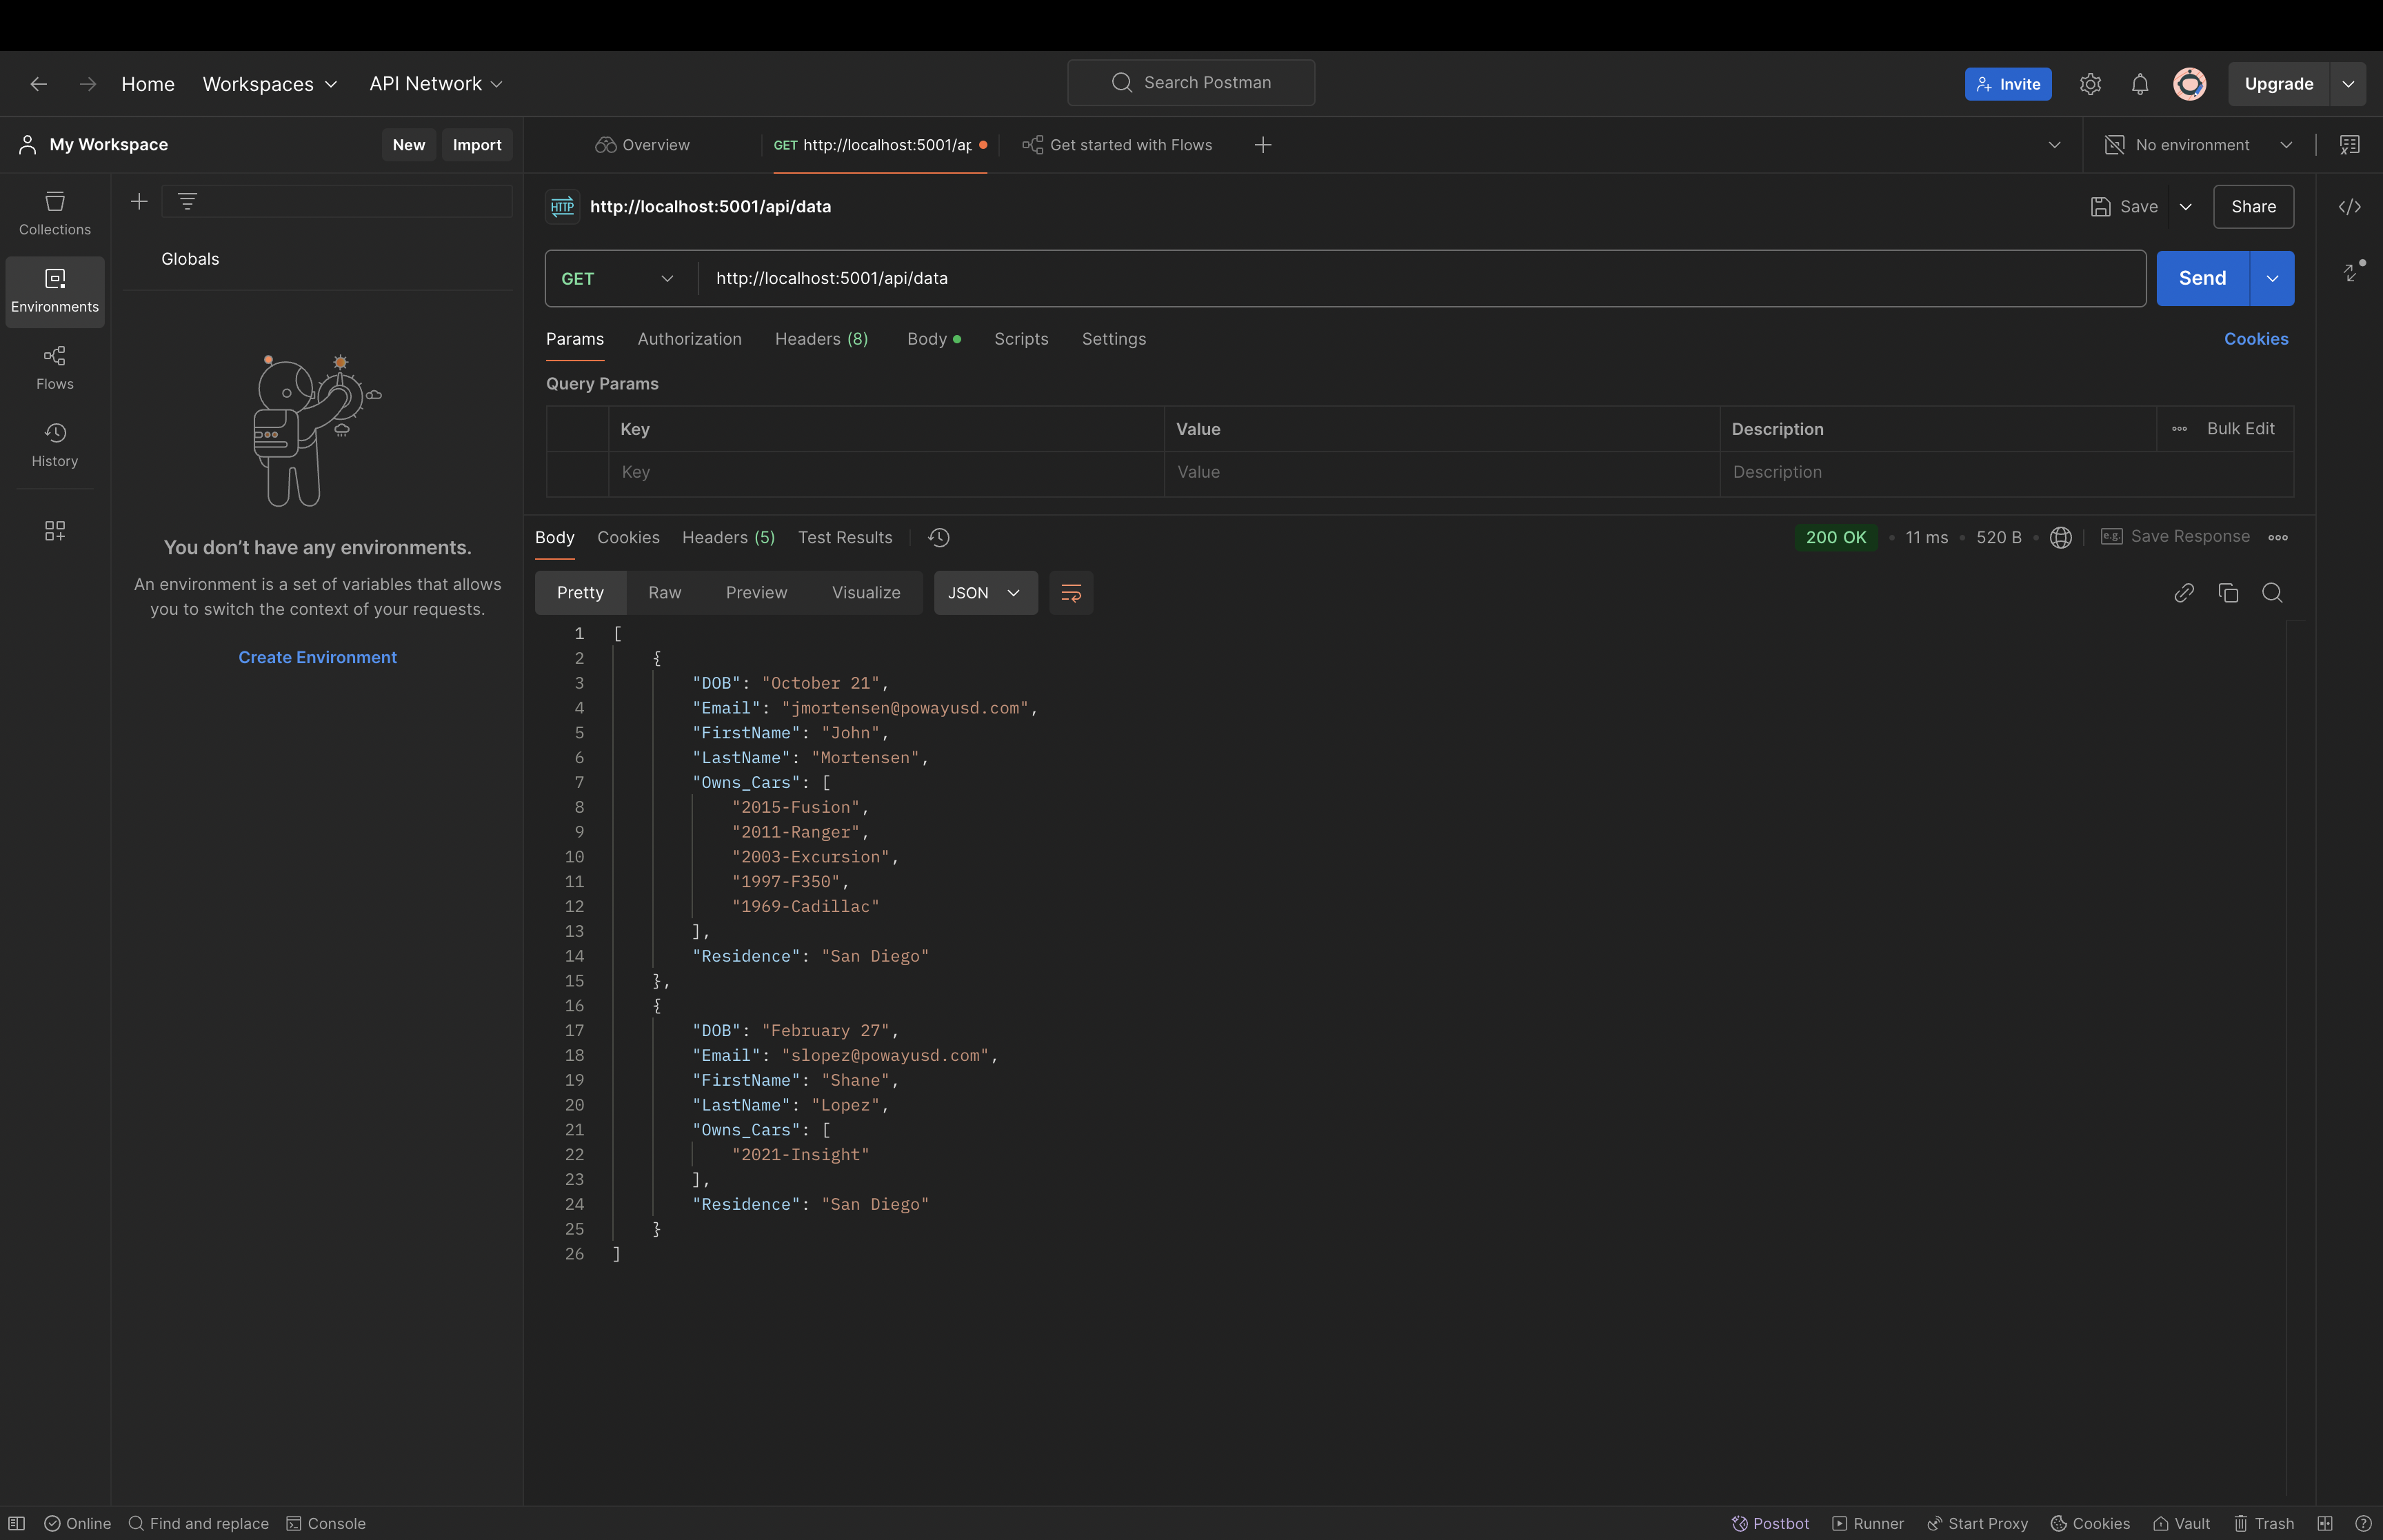The height and width of the screenshot is (1540, 2383).
Task: Switch to the Authorization tab
Action: coord(689,339)
